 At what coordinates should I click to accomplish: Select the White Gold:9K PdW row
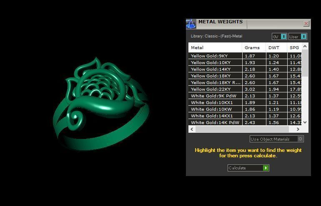pos(245,96)
